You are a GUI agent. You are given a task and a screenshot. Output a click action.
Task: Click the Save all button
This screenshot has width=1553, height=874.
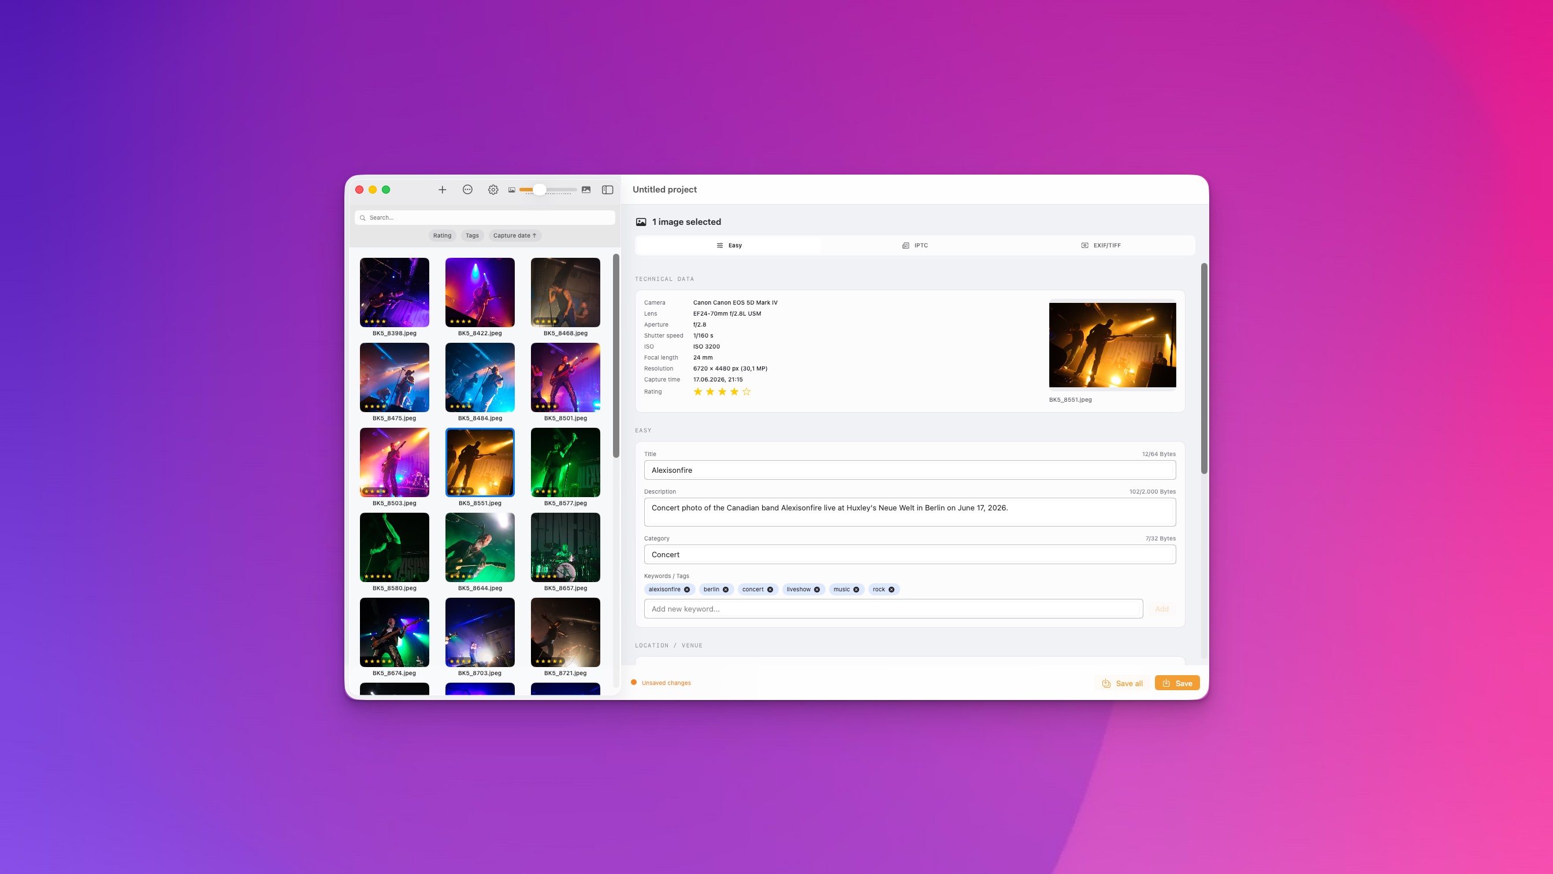pyautogui.click(x=1122, y=683)
